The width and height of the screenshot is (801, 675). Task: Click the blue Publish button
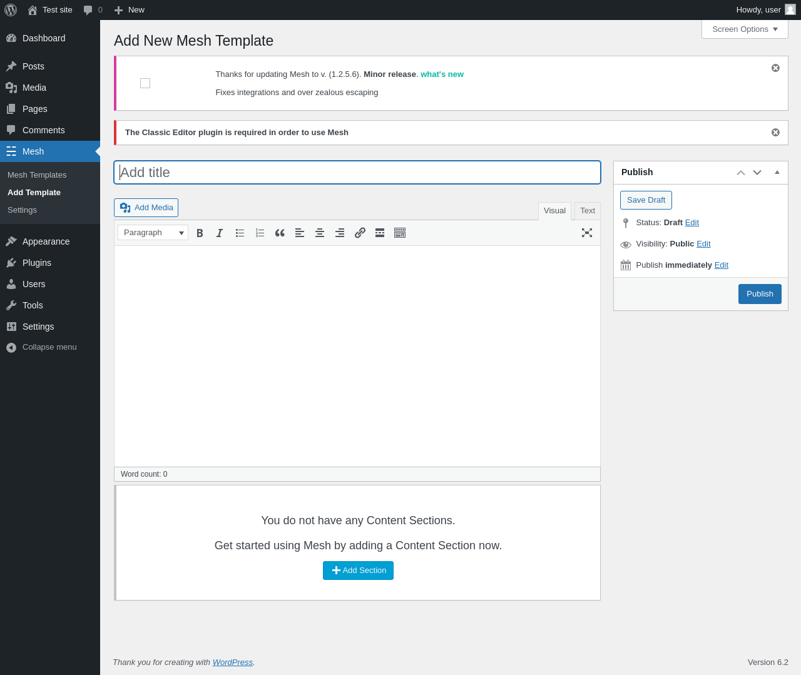760,294
